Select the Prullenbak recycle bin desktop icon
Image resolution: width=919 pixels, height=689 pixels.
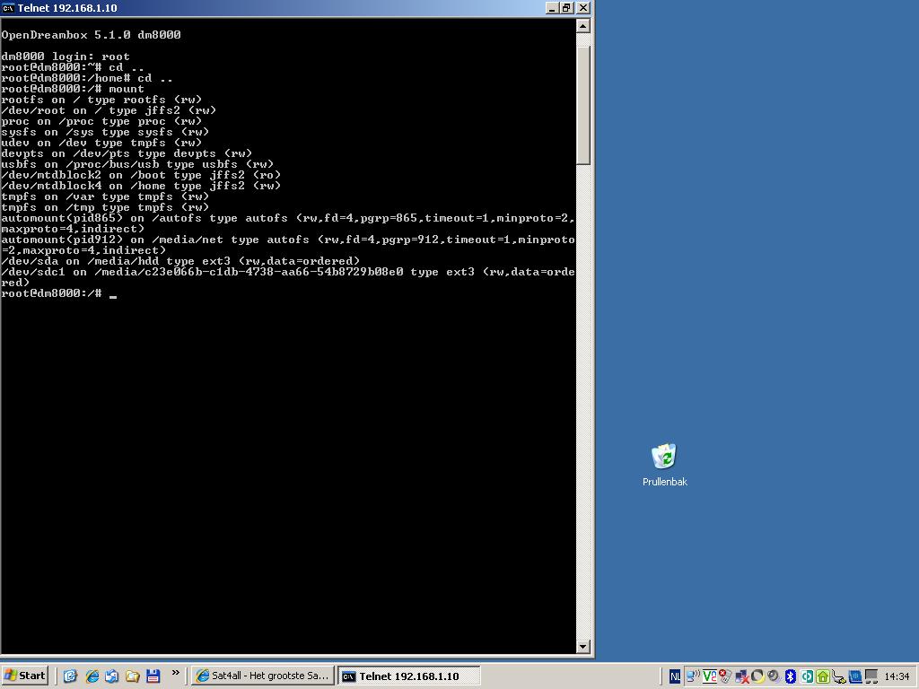point(664,466)
